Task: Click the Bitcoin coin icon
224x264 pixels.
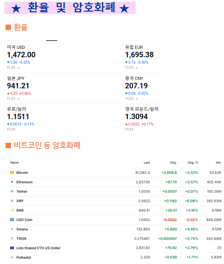Action: (12, 172)
